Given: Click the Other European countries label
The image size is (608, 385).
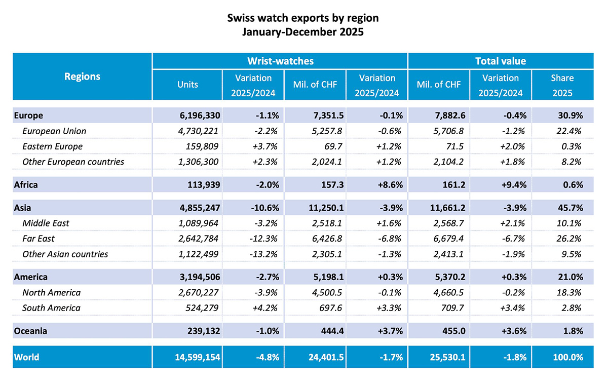Looking at the screenshot, I should [x=73, y=162].
